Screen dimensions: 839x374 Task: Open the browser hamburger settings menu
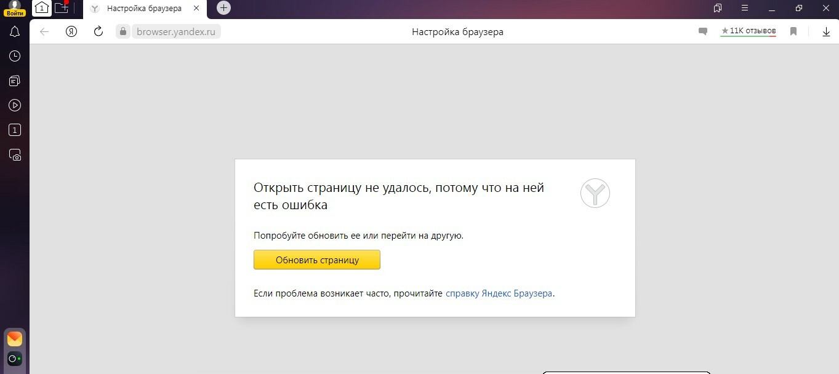coord(744,8)
